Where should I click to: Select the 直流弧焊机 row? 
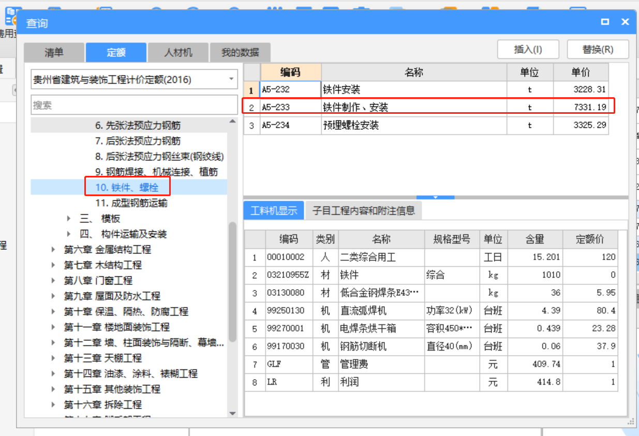431,311
